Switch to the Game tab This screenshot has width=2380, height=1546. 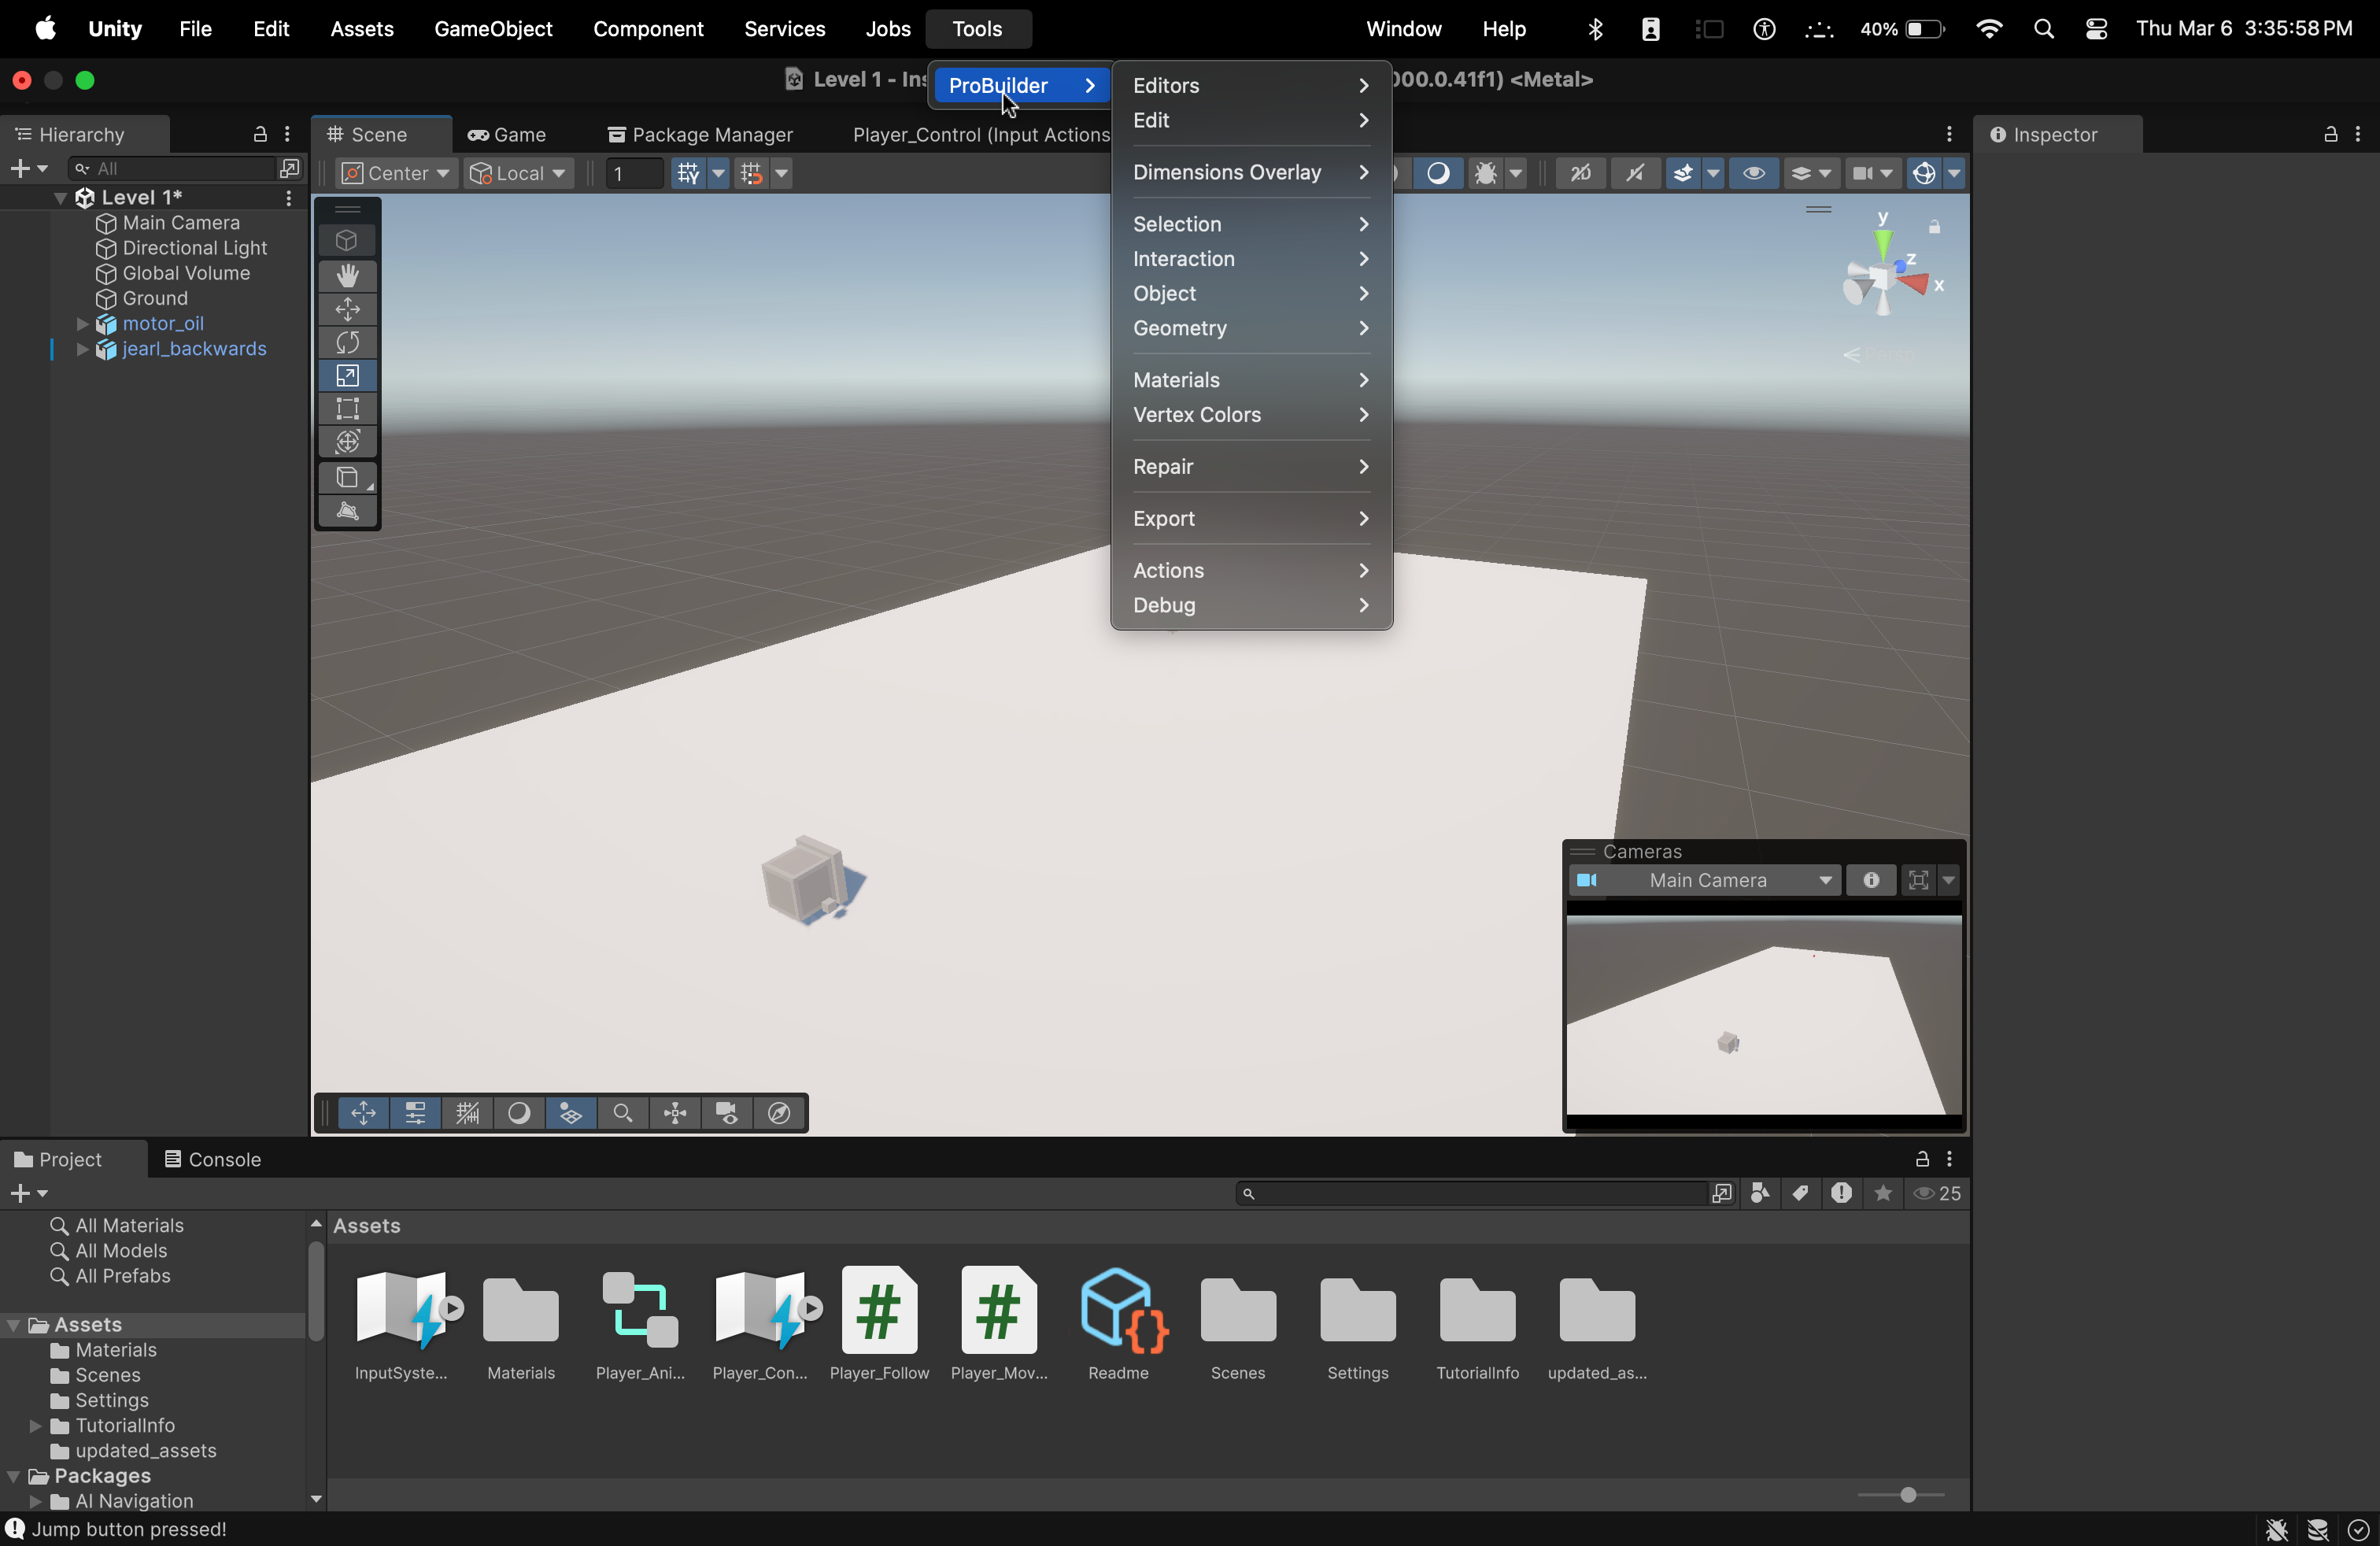click(x=506, y=134)
